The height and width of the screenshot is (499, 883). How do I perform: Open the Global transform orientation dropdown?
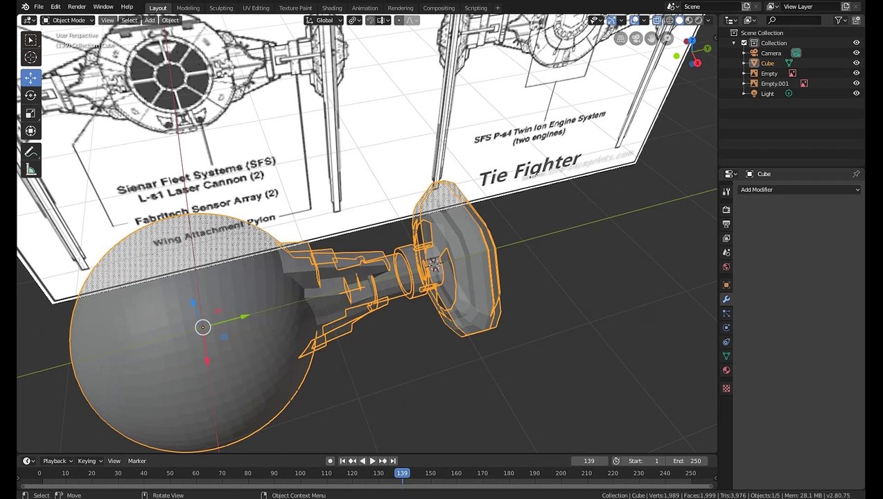(324, 20)
